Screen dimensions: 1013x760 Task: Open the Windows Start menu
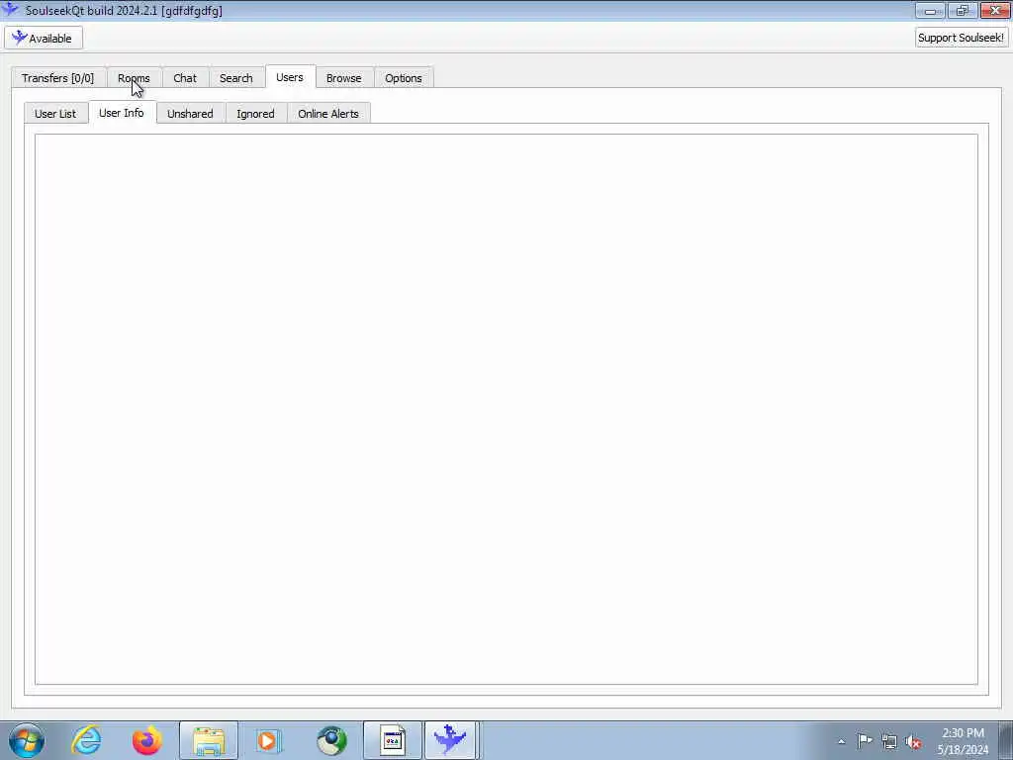27,740
